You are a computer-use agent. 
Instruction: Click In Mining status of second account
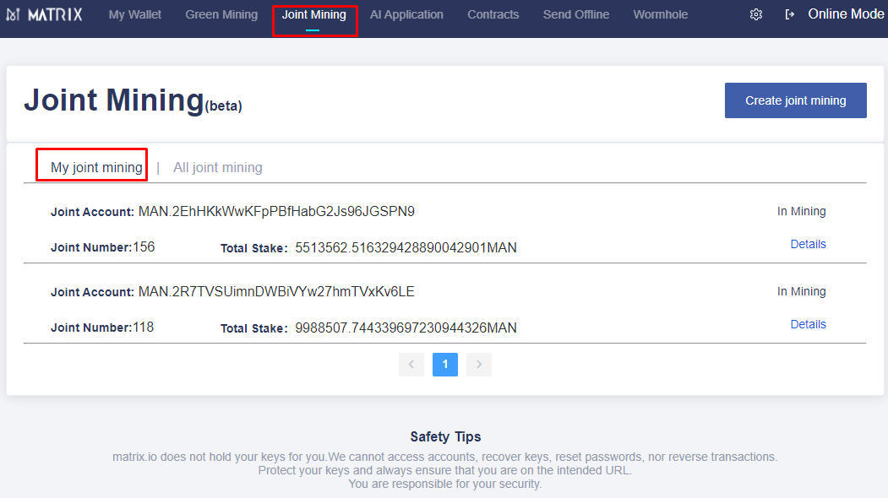(801, 291)
